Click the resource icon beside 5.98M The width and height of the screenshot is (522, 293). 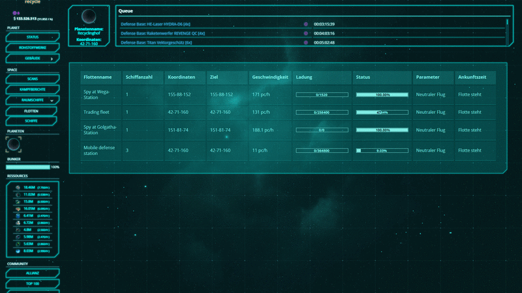tap(18, 237)
